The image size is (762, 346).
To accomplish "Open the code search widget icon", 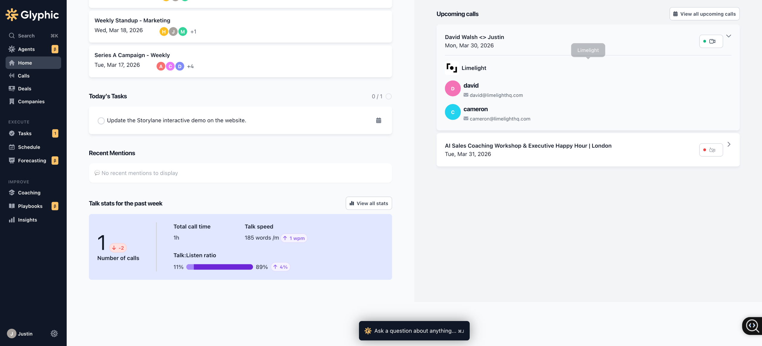I will 752,325.
